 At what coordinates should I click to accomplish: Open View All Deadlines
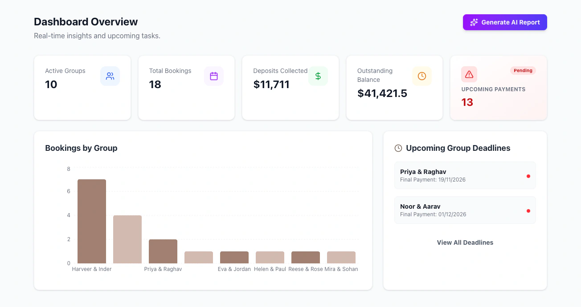tap(465, 242)
